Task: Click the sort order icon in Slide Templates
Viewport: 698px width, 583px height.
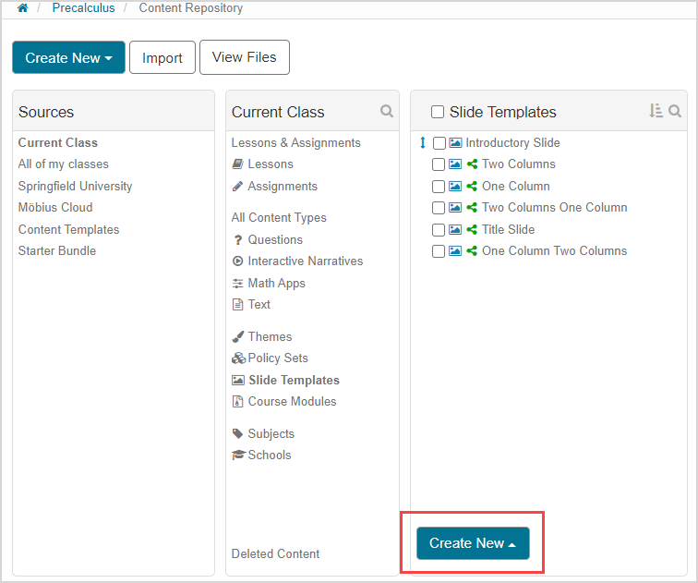Action: coord(656,111)
